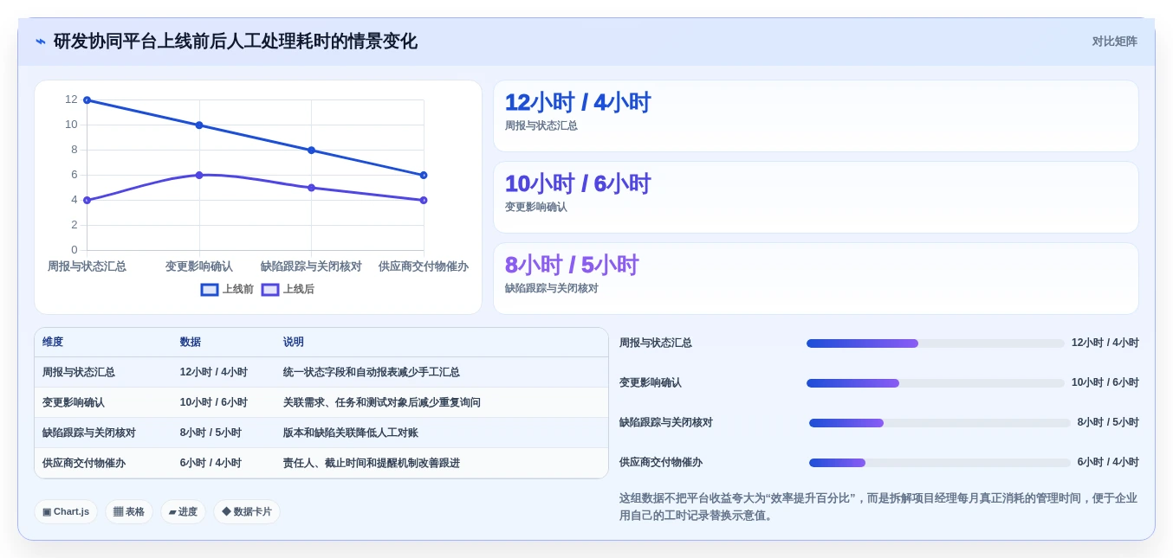
Task: Click table row cell 变更影响确认
Action: [74, 402]
